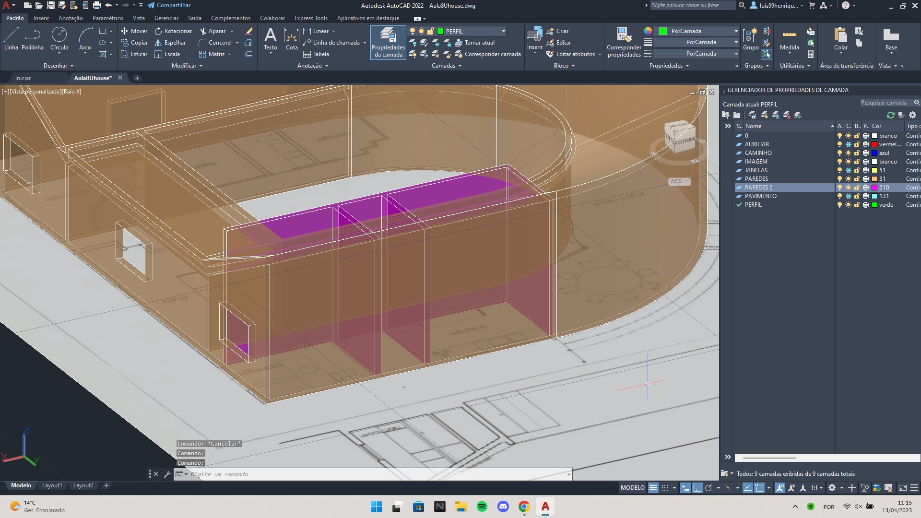Open the Gerenciar ribbon tab
Viewport: 921px width, 518px height.
click(166, 18)
